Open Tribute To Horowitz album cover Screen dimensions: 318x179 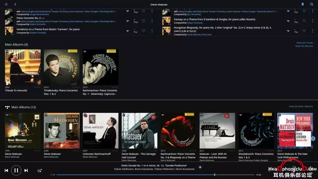23,67
